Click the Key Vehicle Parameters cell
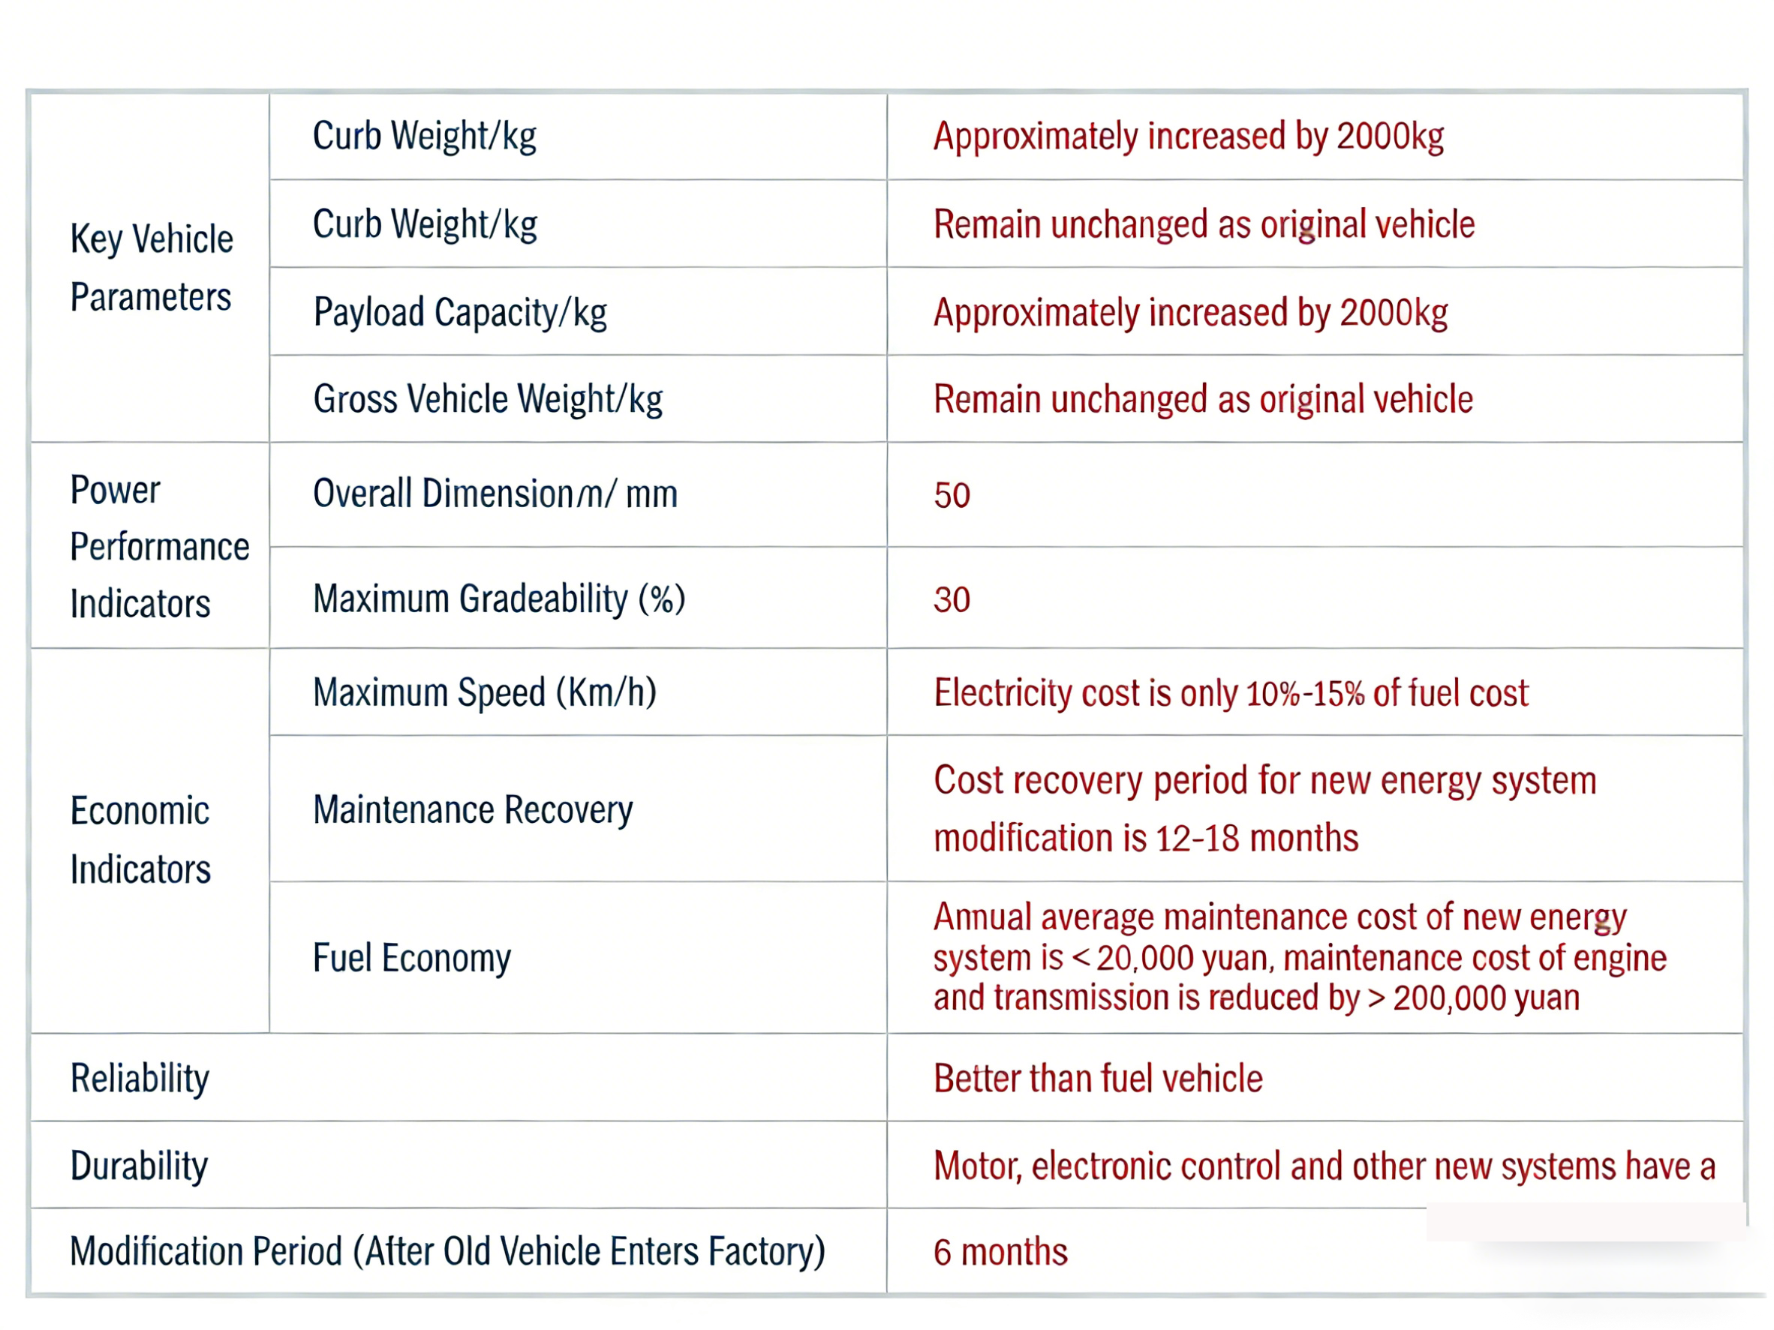Viewport: 1774px width, 1330px height. [151, 268]
